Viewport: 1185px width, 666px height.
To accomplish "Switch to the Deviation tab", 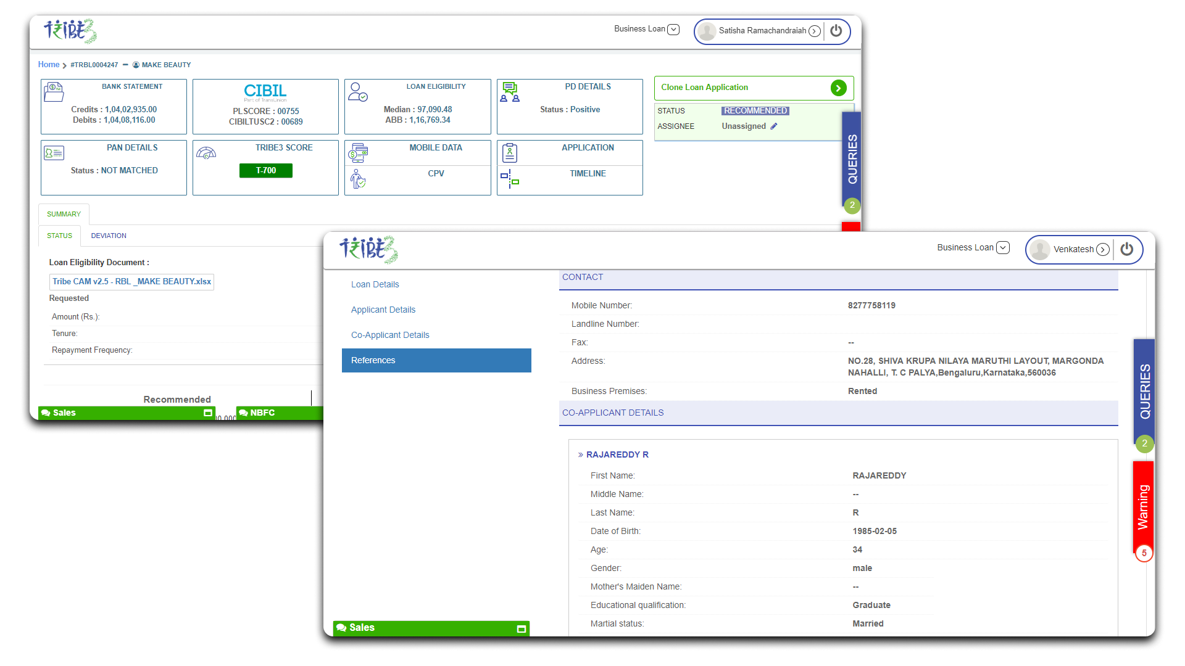I will click(x=109, y=236).
